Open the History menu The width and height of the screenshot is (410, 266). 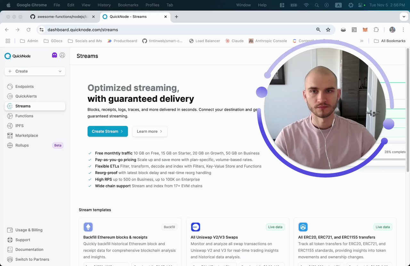coord(104,5)
